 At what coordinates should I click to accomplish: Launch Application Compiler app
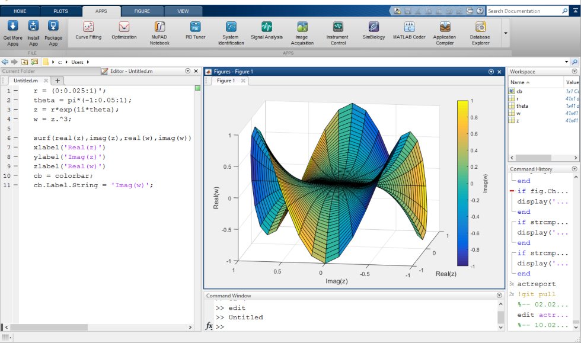pyautogui.click(x=445, y=33)
